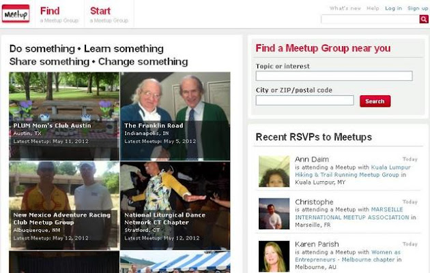Open the Christophe member name
The height and width of the screenshot is (273, 430).
[314, 202]
